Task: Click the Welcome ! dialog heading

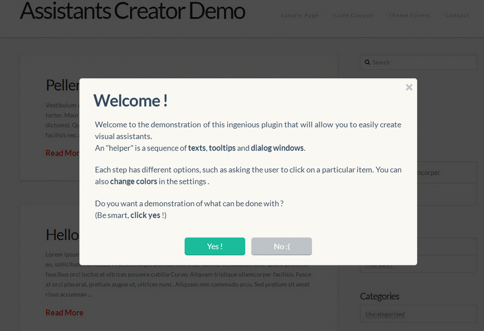Action: click(131, 101)
